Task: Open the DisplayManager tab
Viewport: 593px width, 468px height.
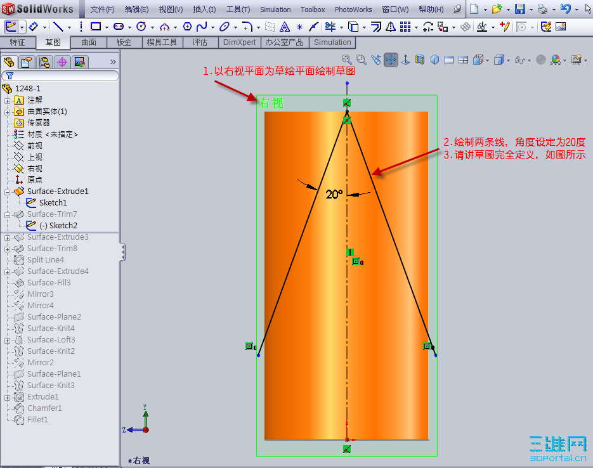Action: [80, 62]
